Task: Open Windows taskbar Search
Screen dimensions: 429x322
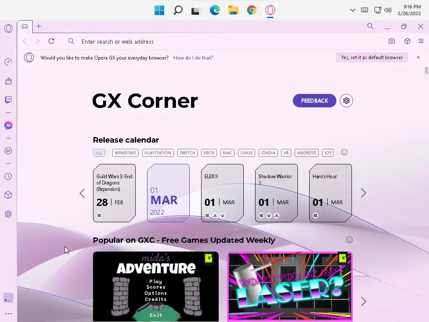Action: 178,10
